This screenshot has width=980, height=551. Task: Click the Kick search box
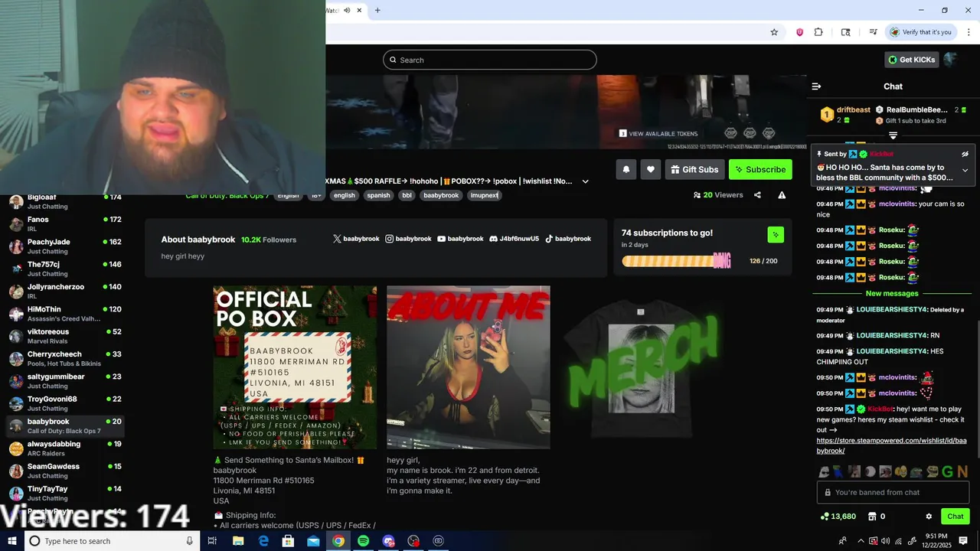490,60
